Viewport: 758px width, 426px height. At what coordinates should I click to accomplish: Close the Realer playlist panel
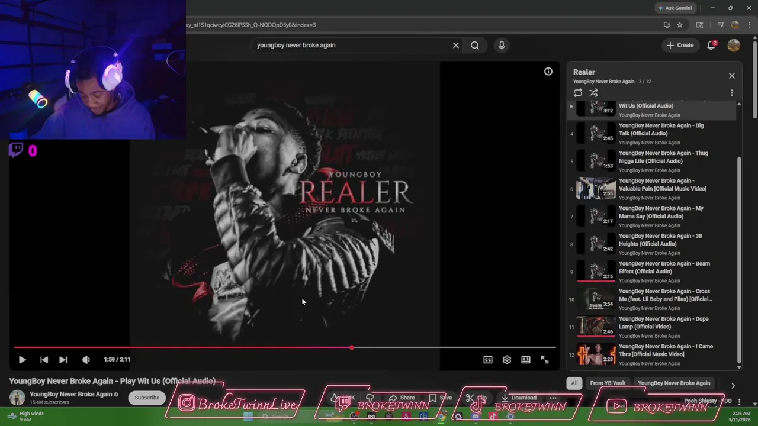click(732, 76)
